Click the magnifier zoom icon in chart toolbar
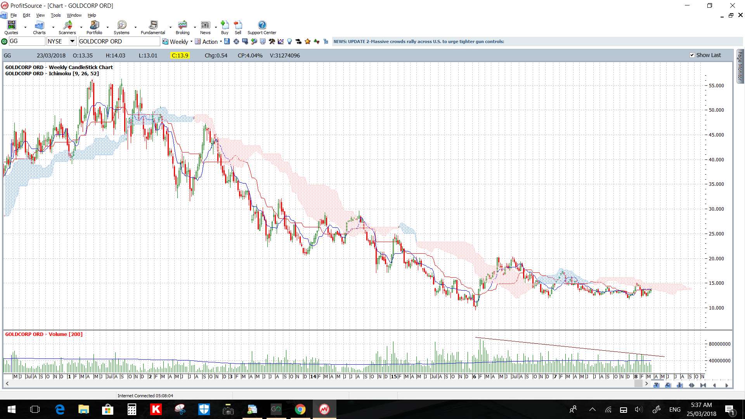Viewport: 745px width, 419px height. point(254,42)
